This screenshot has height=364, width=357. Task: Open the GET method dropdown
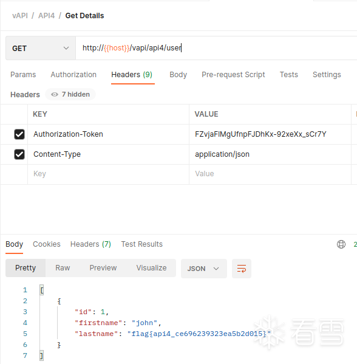41,48
